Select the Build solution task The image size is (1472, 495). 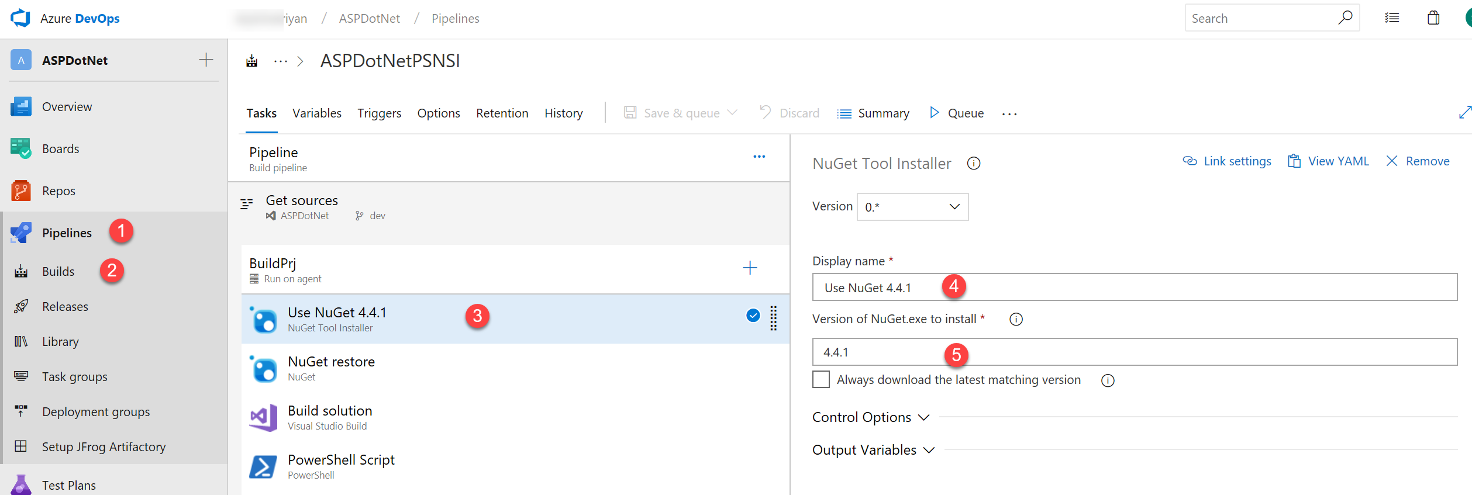click(x=515, y=417)
